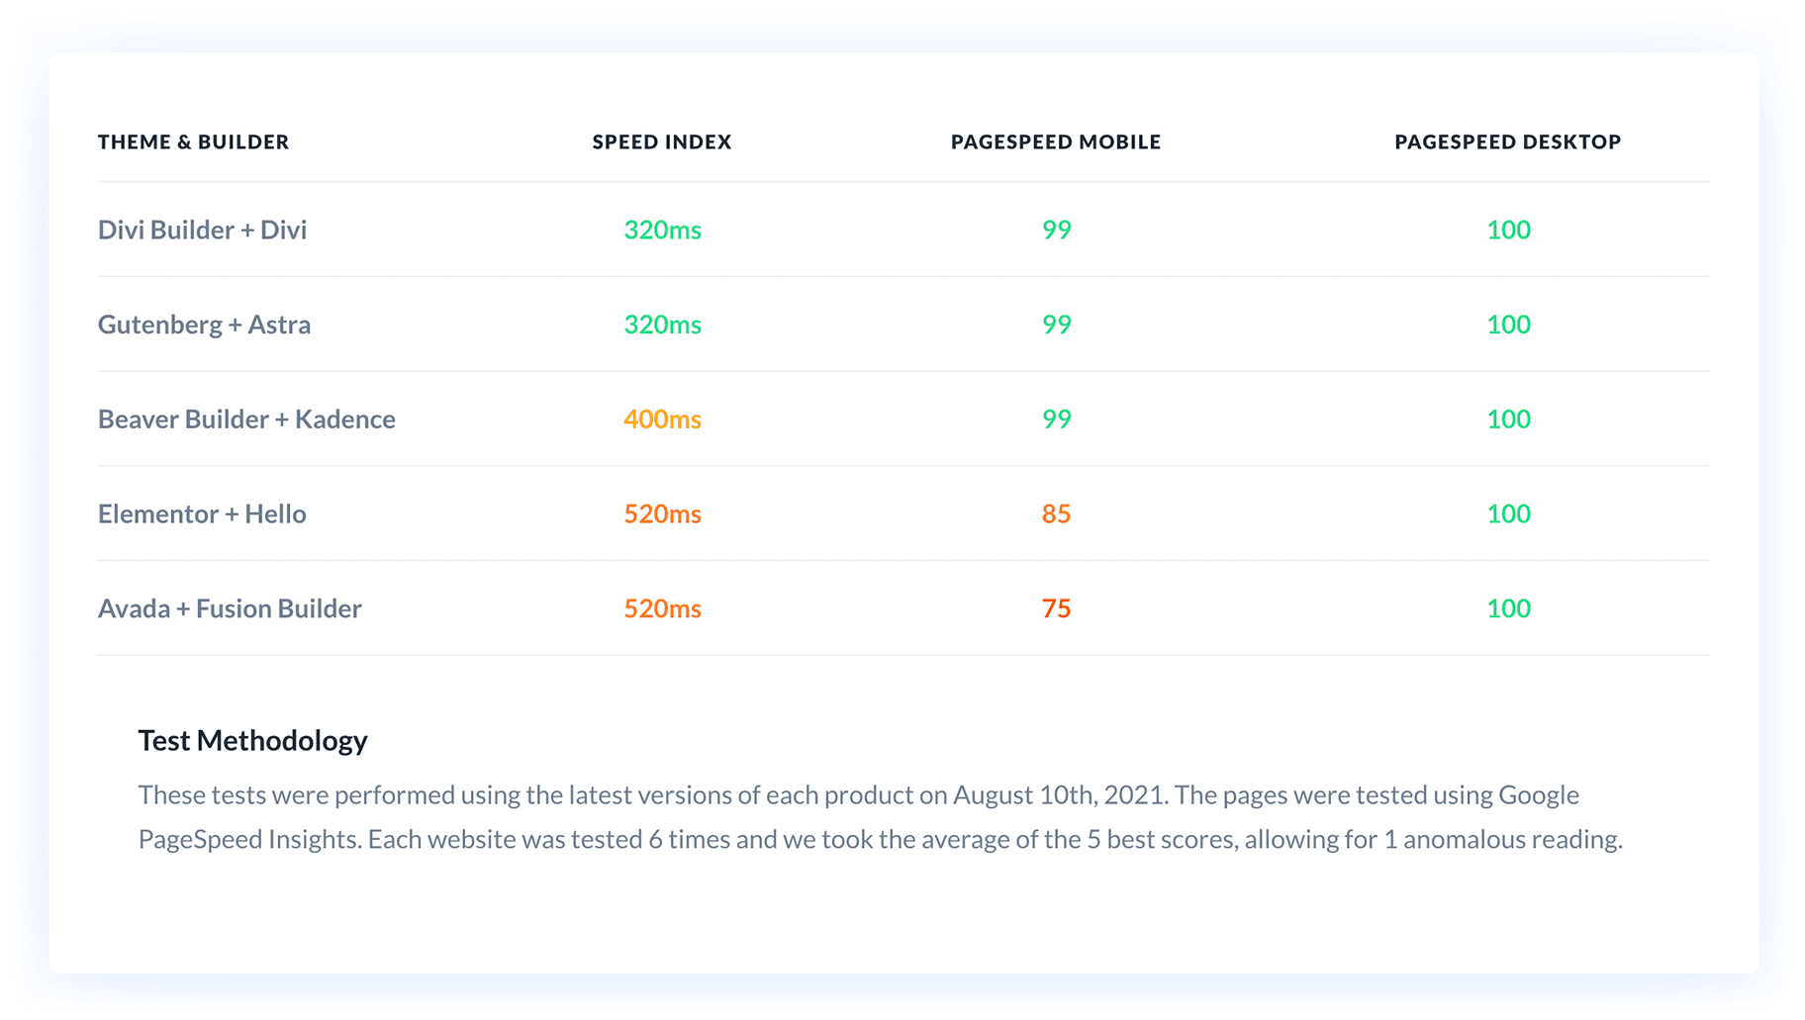The image size is (1805, 1020).
Task: Click the methodology paragraph mentioning Google PageSpeed Insights
Action: [x=879, y=817]
